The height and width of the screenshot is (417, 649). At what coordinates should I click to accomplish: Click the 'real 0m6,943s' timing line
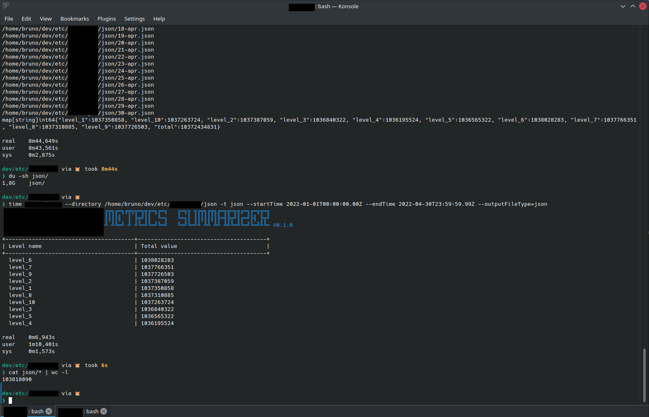pos(29,337)
